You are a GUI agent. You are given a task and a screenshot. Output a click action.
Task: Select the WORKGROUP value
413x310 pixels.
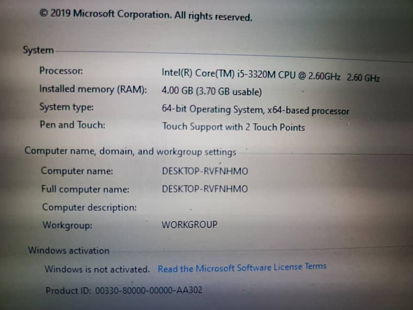[x=189, y=225]
